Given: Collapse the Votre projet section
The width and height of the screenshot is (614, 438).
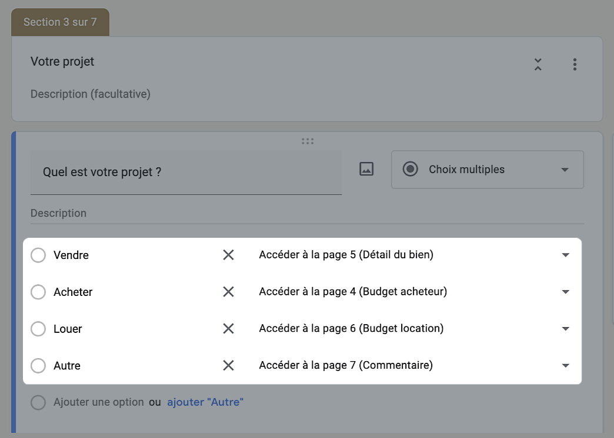Looking at the screenshot, I should coord(538,65).
